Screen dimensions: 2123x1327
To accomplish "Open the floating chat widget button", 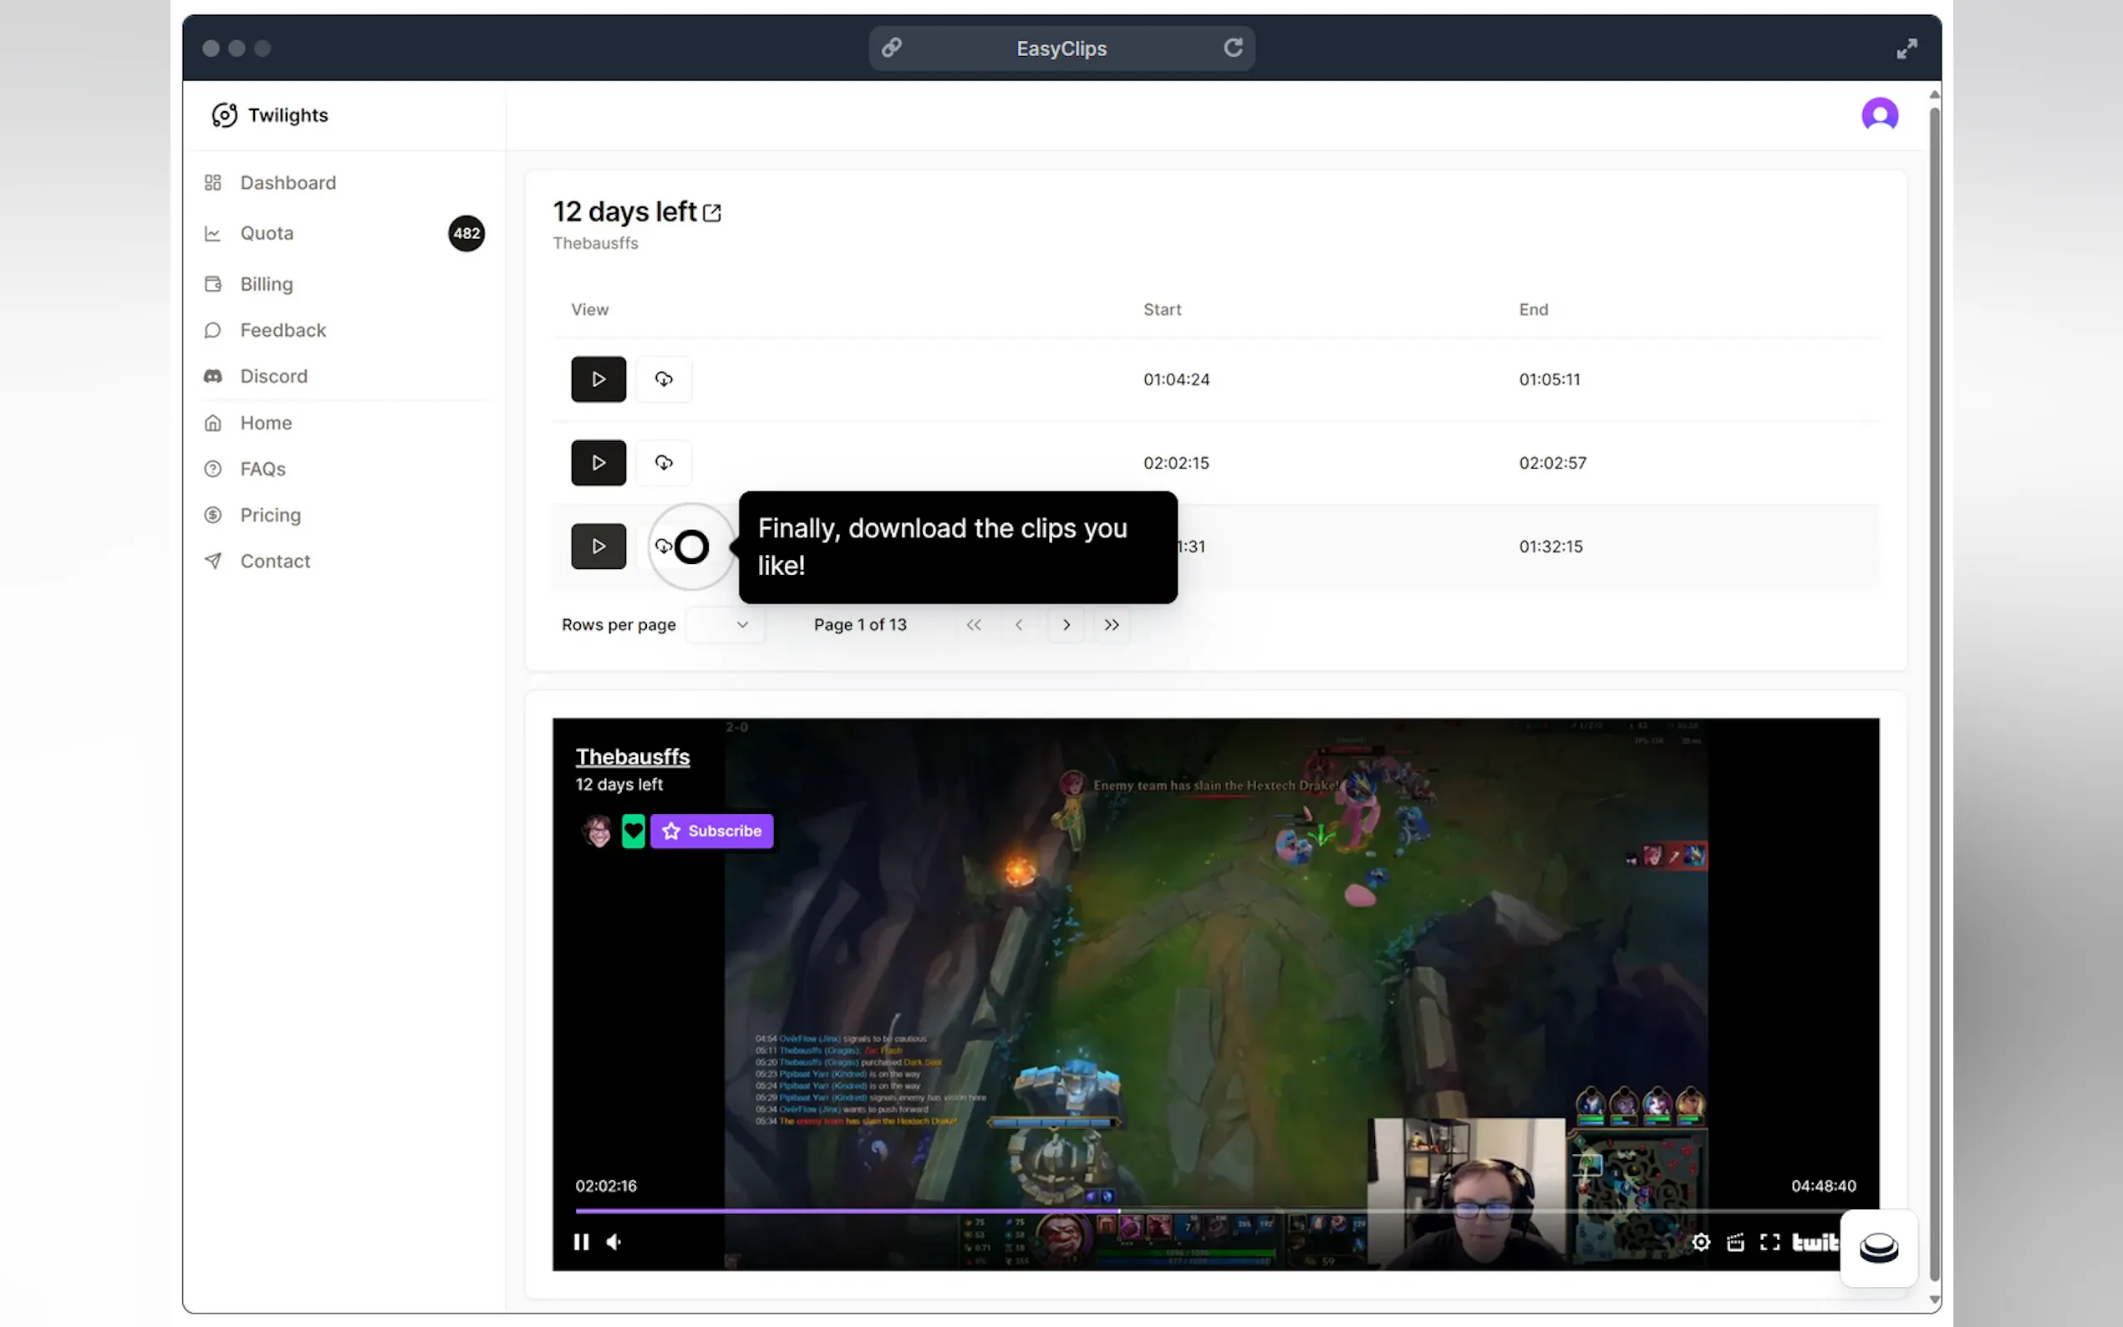I will [x=1878, y=1247].
